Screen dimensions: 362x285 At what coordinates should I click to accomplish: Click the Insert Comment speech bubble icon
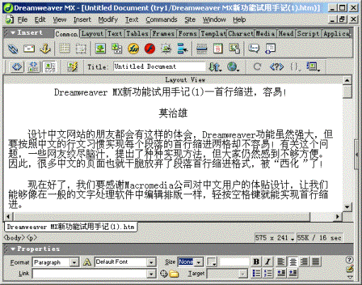(x=254, y=49)
